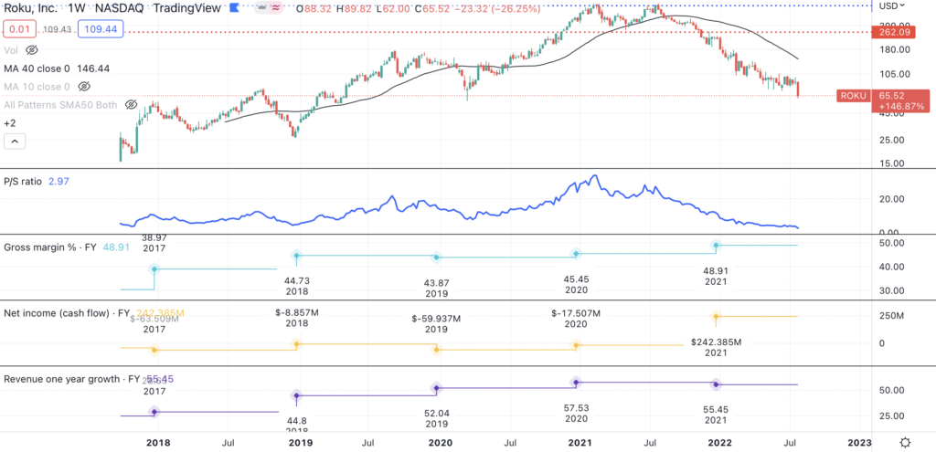Image resolution: width=936 pixels, height=452 pixels.
Task: Click the Roku, Inc. symbol name
Action: (29, 9)
